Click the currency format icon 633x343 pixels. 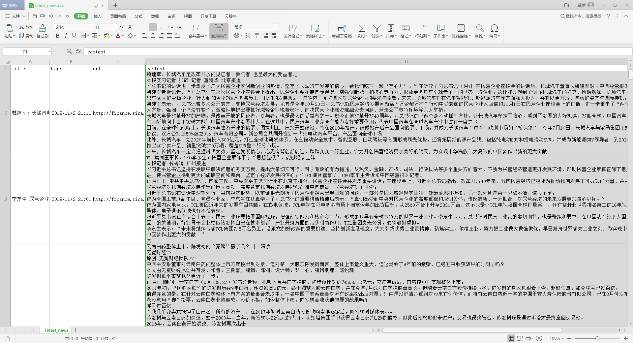click(236, 36)
